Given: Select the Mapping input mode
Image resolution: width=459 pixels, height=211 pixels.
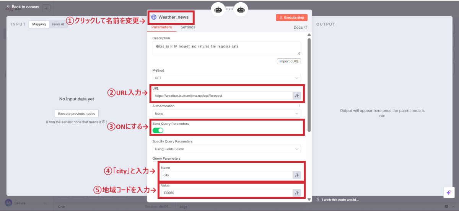Looking at the screenshot, I should (39, 24).
